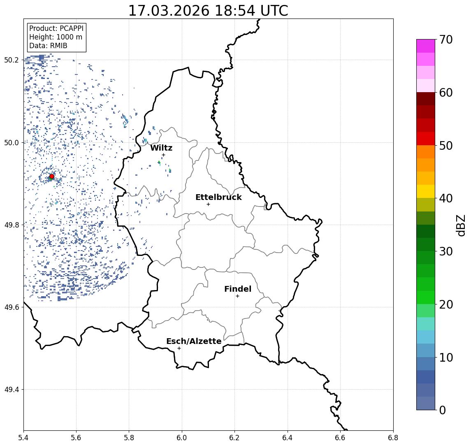Click the latitude label 49.4
The width and height of the screenshot is (471, 446).
coord(12,390)
